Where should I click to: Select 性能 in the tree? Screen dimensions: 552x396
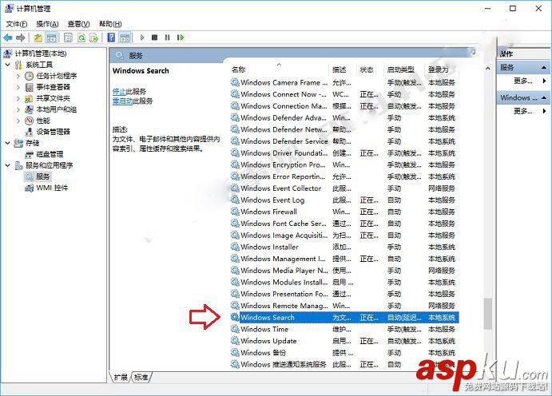pyautogui.click(x=43, y=121)
